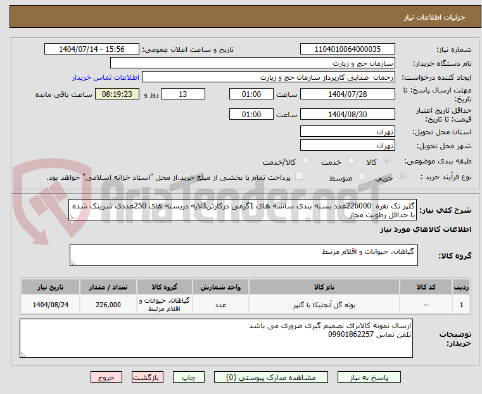Click the response deadline date 1404/07/28

pyautogui.click(x=347, y=94)
